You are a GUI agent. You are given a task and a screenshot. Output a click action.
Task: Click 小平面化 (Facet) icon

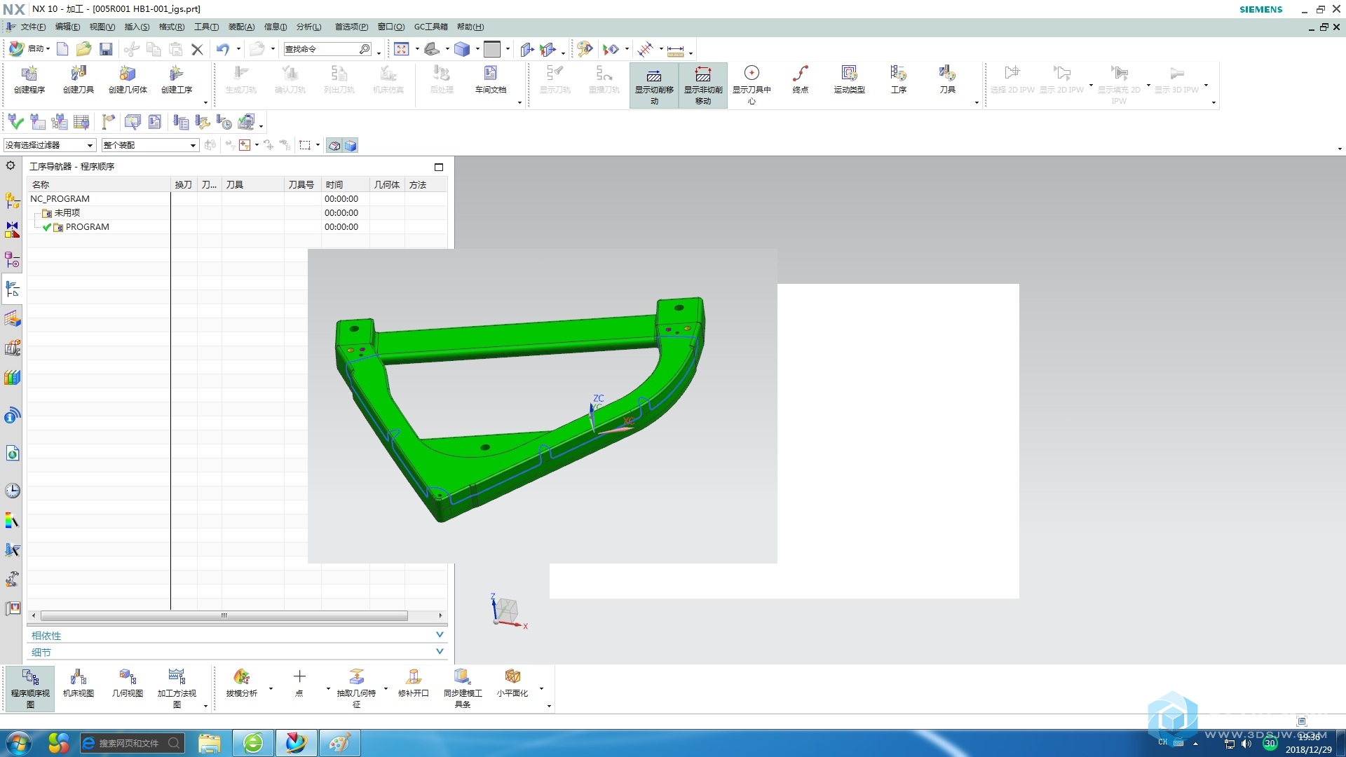(x=512, y=683)
